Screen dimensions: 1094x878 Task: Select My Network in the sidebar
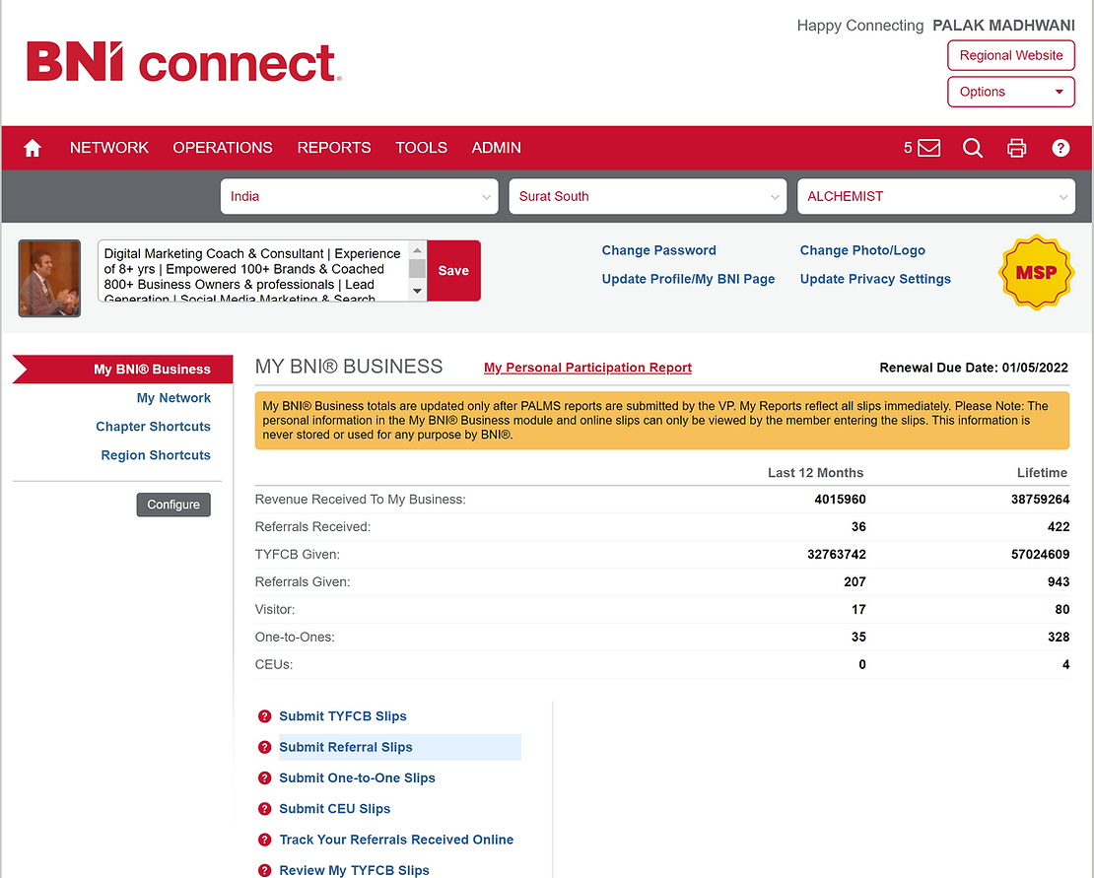(173, 398)
